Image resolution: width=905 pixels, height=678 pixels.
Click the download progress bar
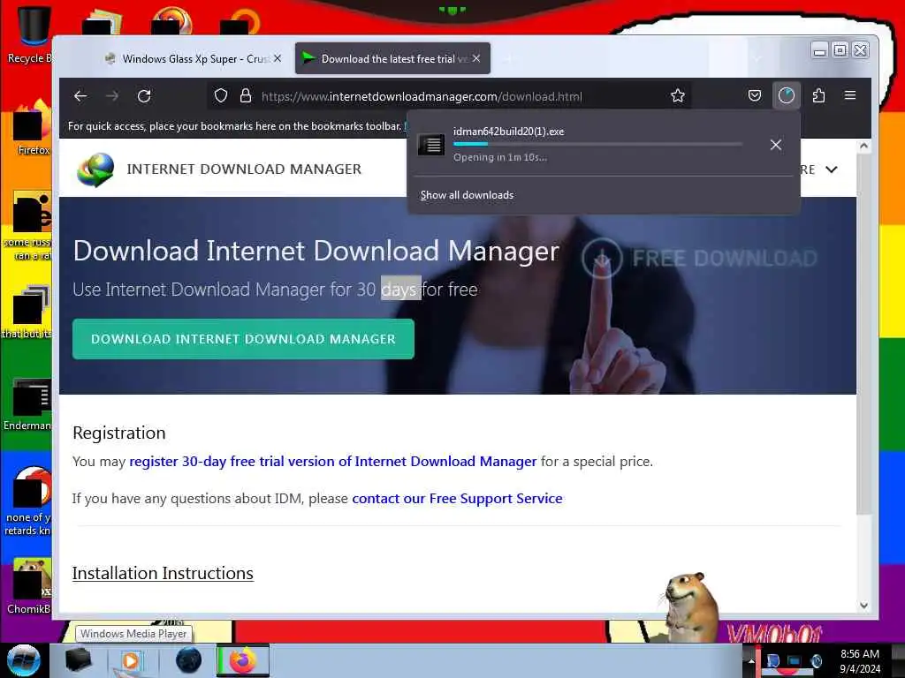tap(597, 144)
